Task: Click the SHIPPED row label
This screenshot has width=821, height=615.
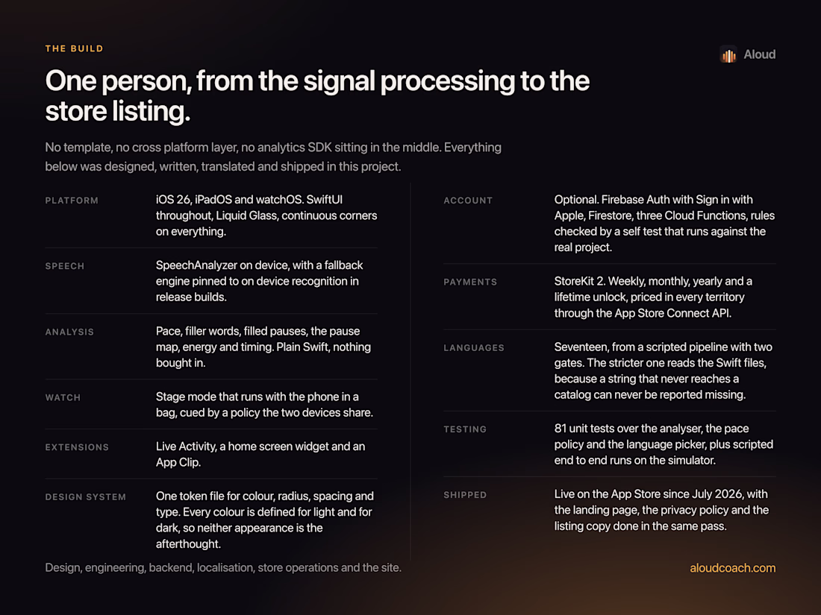Action: [465, 495]
